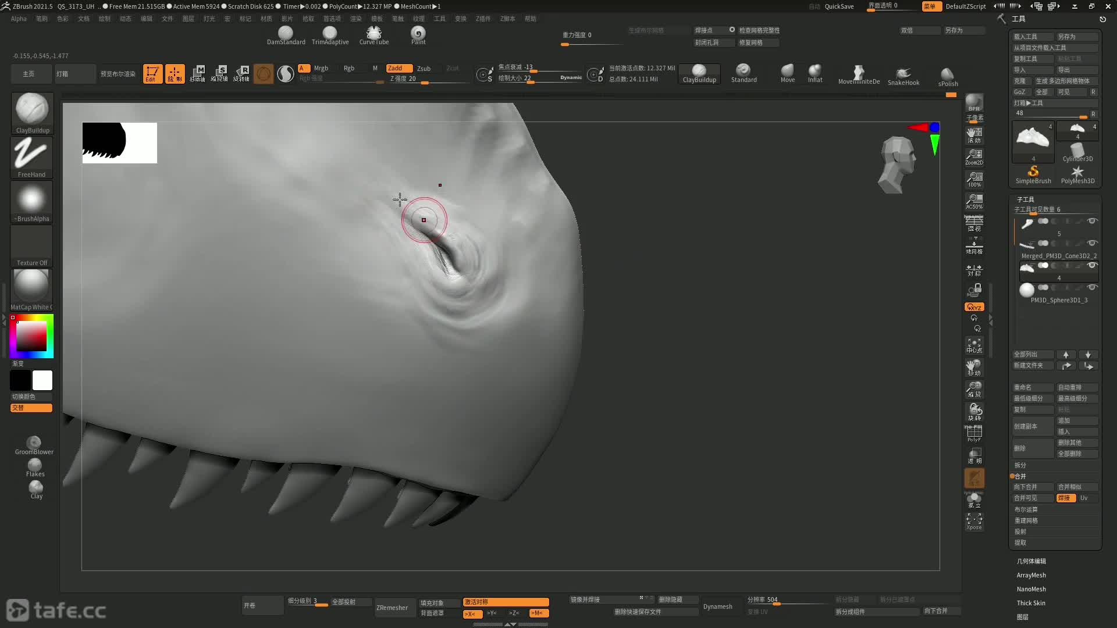This screenshot has width=1117, height=628.
Task: Click the Zoom2D view button
Action: click(x=974, y=157)
